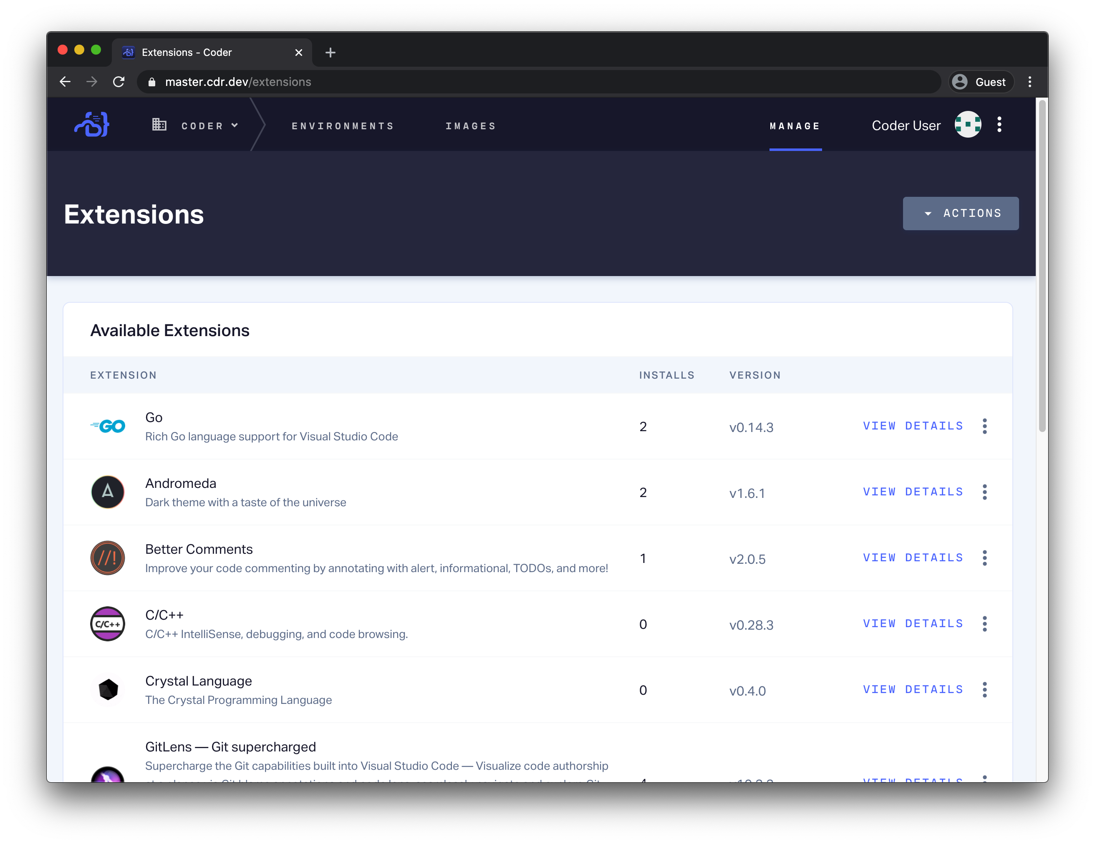The height and width of the screenshot is (844, 1095).
Task: Click 'Rich Go language support' description
Action: [x=272, y=436]
